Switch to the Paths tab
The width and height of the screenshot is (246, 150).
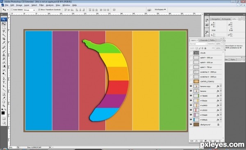(212, 40)
